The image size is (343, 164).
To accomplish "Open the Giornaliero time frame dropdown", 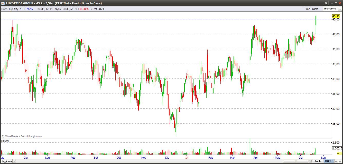I will [x=340, y=9].
